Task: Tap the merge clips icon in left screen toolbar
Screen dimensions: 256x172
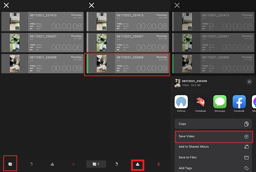Action: click(31, 164)
